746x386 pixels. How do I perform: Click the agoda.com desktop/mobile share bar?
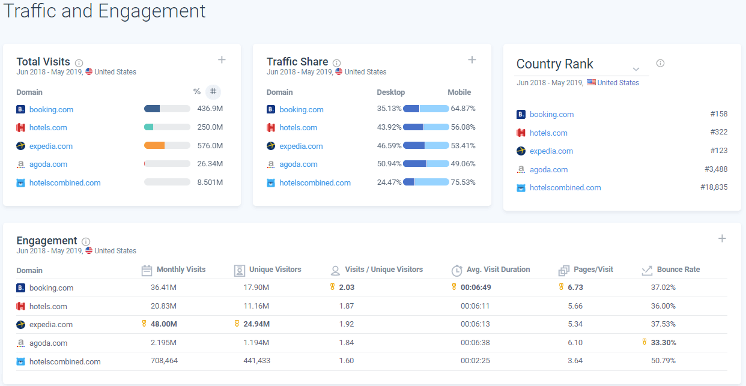pyautogui.click(x=426, y=164)
